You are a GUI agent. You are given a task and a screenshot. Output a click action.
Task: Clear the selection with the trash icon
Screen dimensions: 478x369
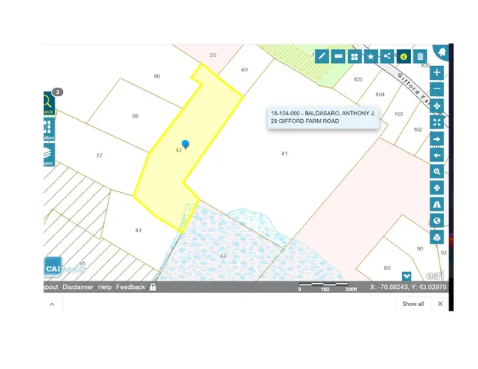[420, 56]
